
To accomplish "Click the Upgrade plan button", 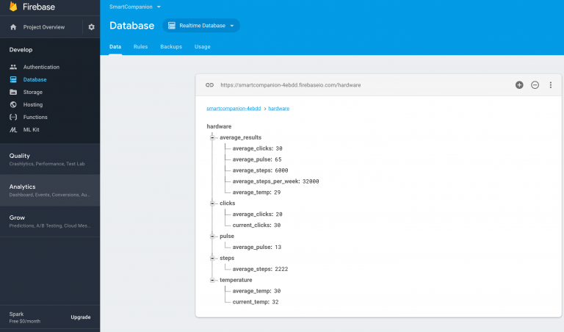I will coord(81,317).
